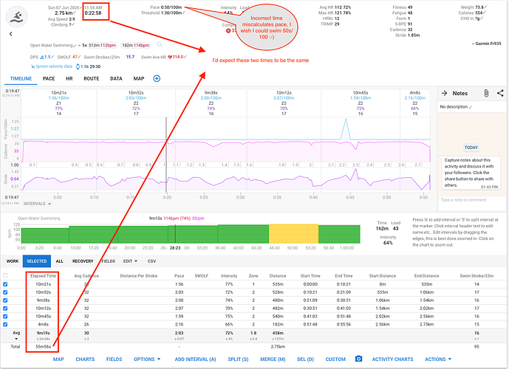Screen dimensions: 509x369
Task: Show ALL intervals filter
Action: (x=59, y=261)
